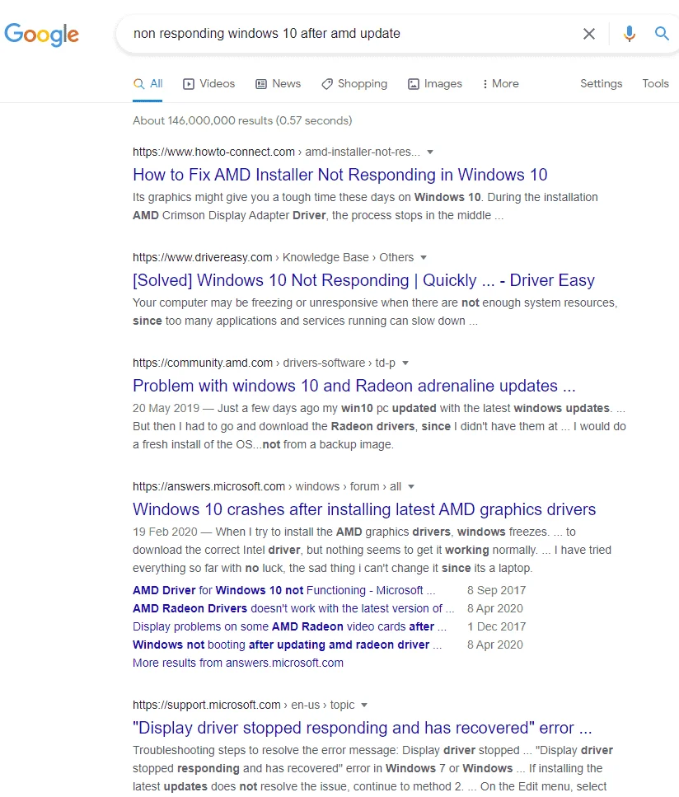Screen dimensions: 679x797
Task: Expand drivereasy.com result options arrow
Action: (424, 257)
